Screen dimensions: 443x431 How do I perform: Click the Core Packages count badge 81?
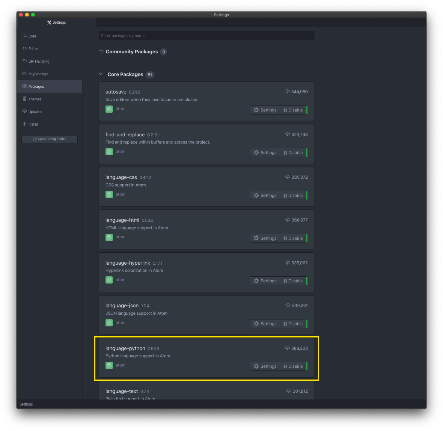point(150,75)
